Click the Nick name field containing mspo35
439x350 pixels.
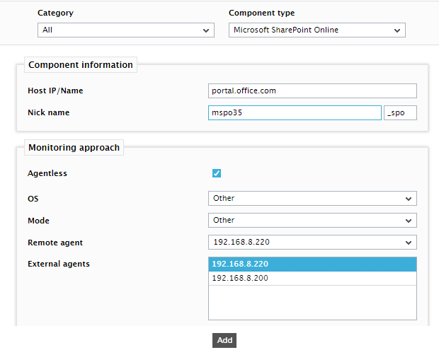point(295,112)
